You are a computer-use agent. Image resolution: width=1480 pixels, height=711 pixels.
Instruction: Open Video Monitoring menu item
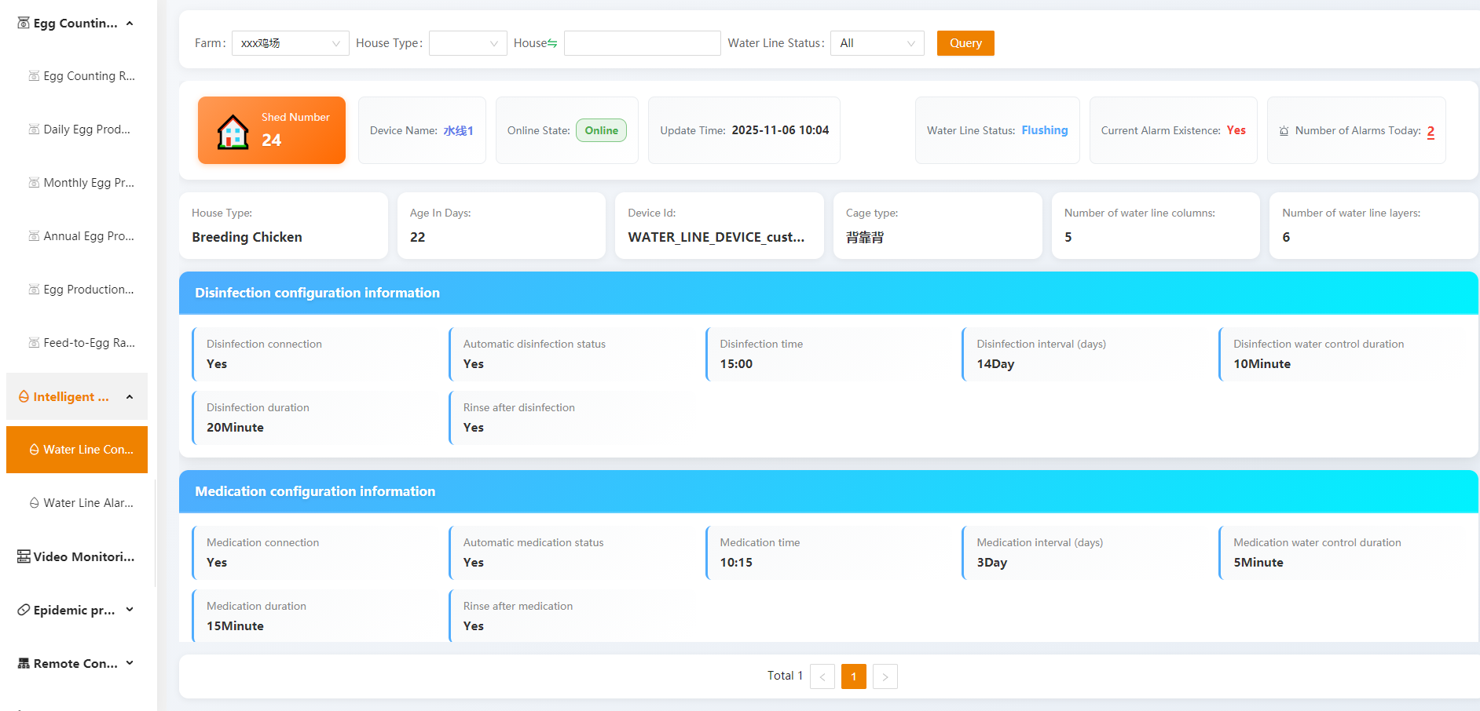coord(77,556)
